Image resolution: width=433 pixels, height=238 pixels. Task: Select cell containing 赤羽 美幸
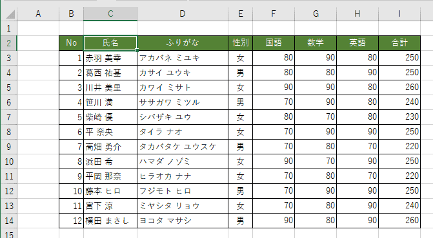pyautogui.click(x=110, y=58)
